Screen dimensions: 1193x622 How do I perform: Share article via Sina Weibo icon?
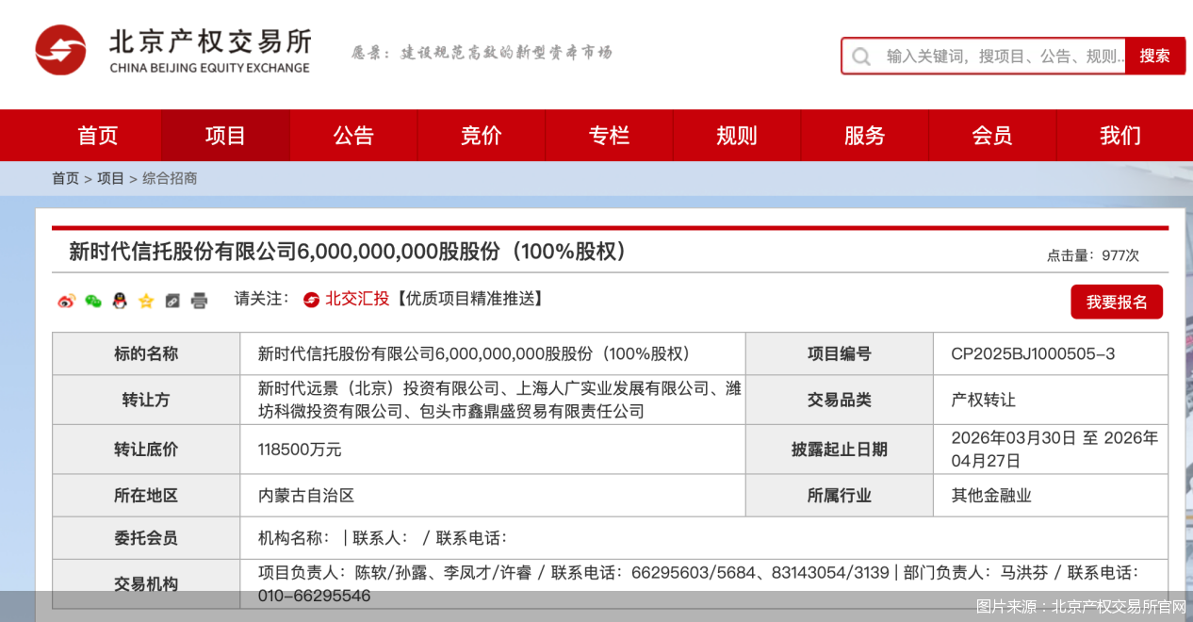(x=66, y=301)
